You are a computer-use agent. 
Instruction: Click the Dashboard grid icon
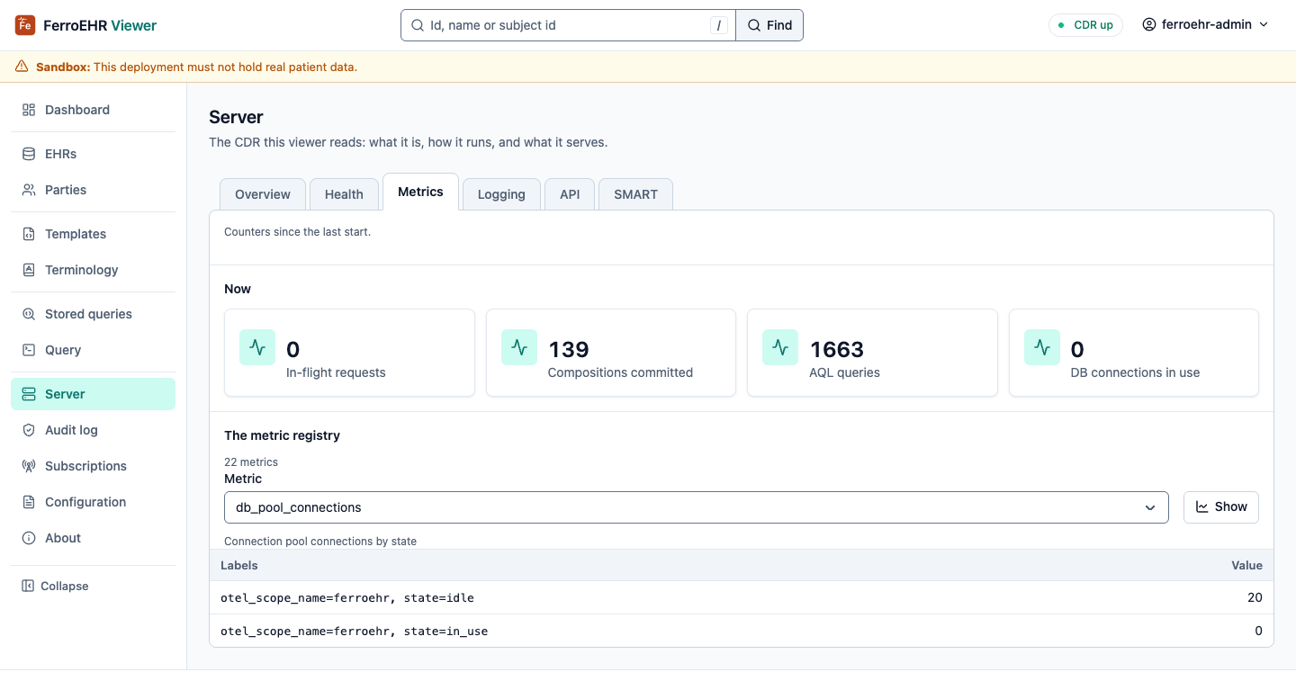click(29, 110)
